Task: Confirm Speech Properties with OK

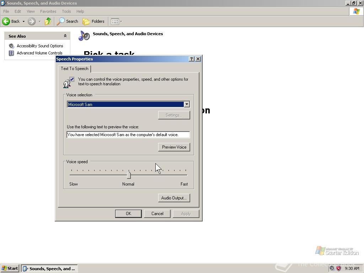Action: coord(128,214)
